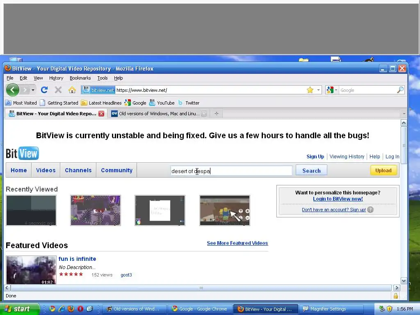
Task: Open See More Featured Videos link
Action: (237, 243)
